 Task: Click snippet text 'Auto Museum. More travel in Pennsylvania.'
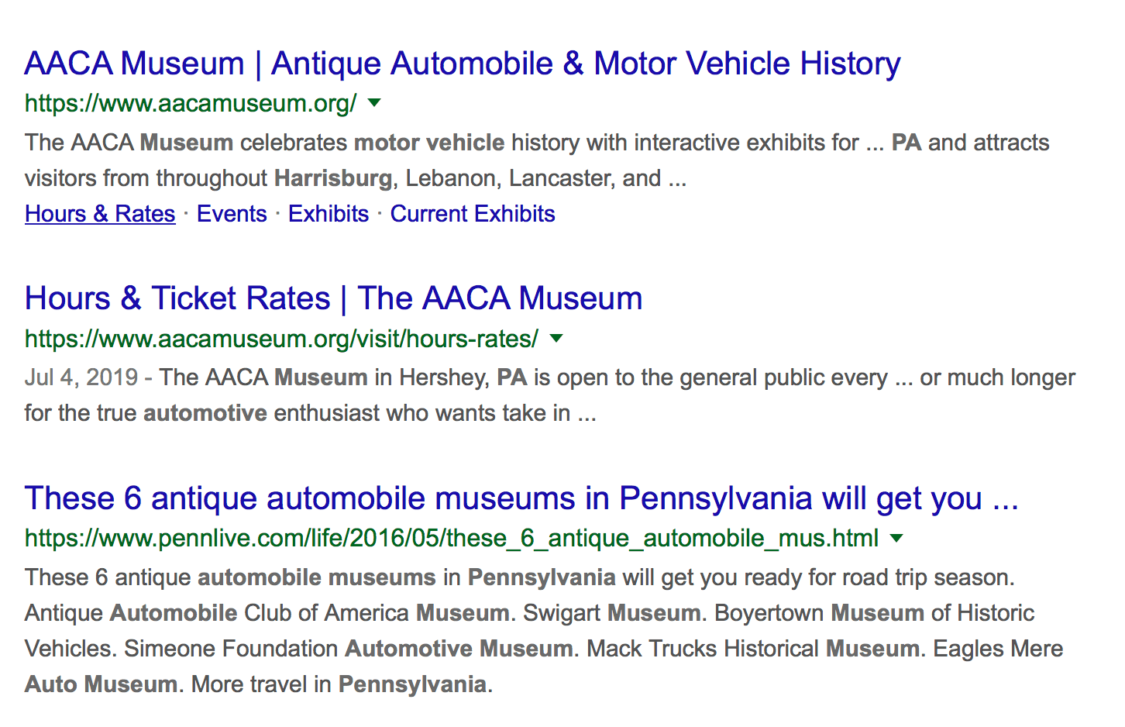[259, 684]
